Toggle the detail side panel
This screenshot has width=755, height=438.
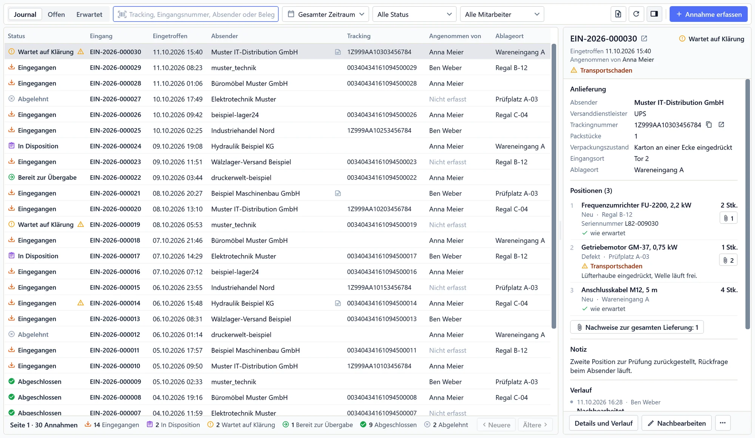(654, 14)
